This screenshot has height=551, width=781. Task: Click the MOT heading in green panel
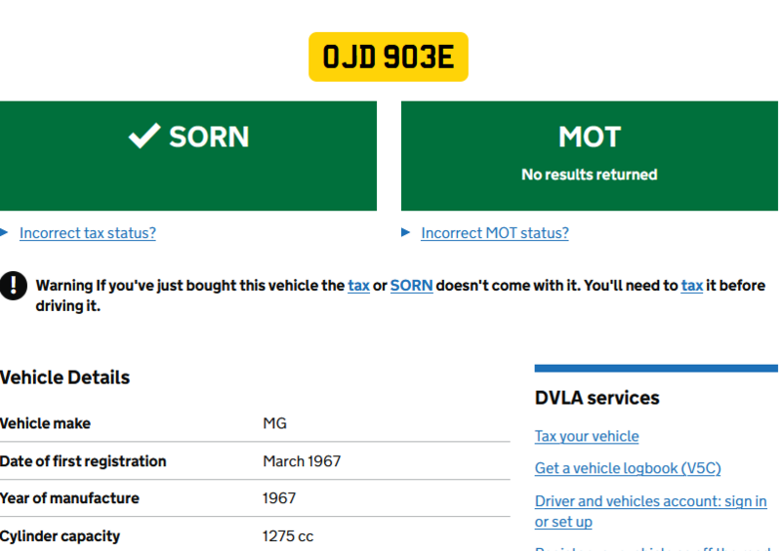[x=590, y=138]
